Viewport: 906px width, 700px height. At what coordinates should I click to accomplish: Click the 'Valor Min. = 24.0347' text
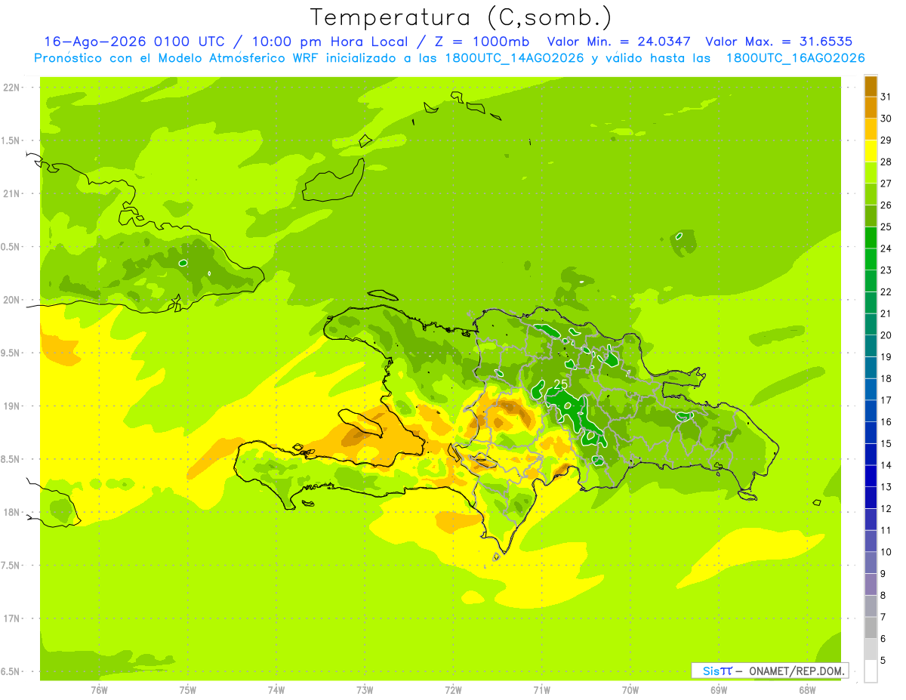click(619, 42)
